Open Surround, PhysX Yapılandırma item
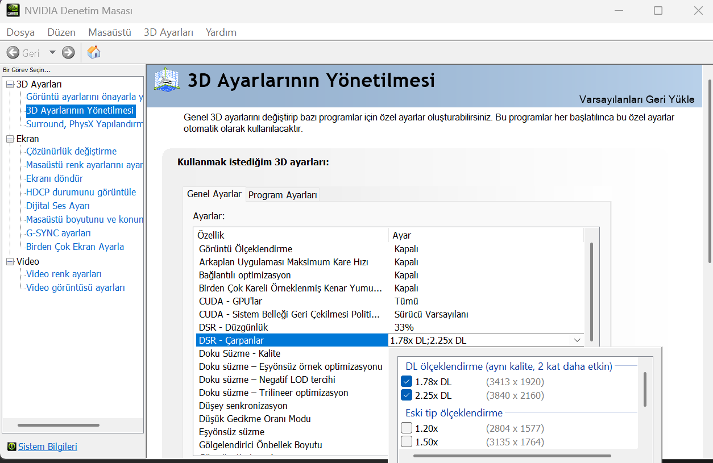Viewport: 713px width, 463px height. pos(85,124)
